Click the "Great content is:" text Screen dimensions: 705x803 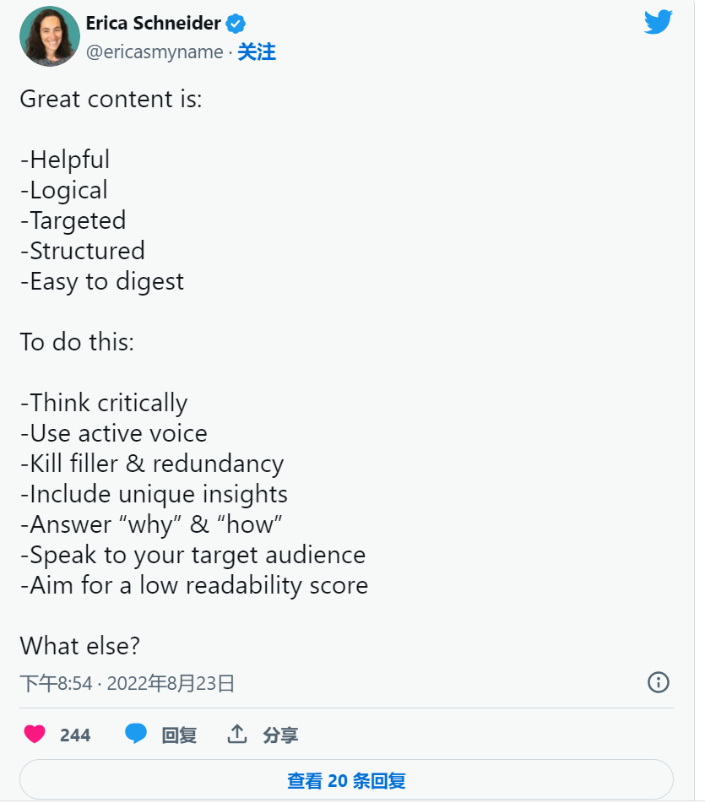[111, 99]
